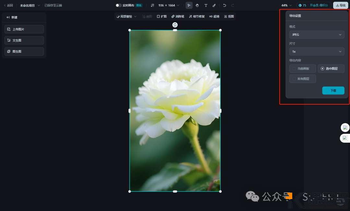
Task: Select the brush tool in top toolbar
Action: (214, 6)
